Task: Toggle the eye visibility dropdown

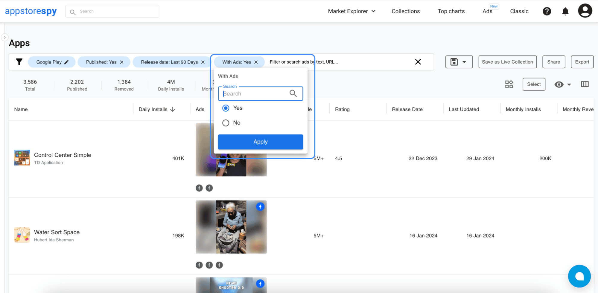Action: click(562, 84)
